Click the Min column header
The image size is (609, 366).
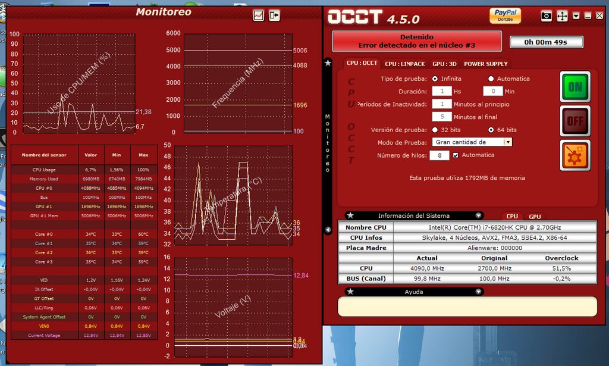pyautogui.click(x=117, y=155)
